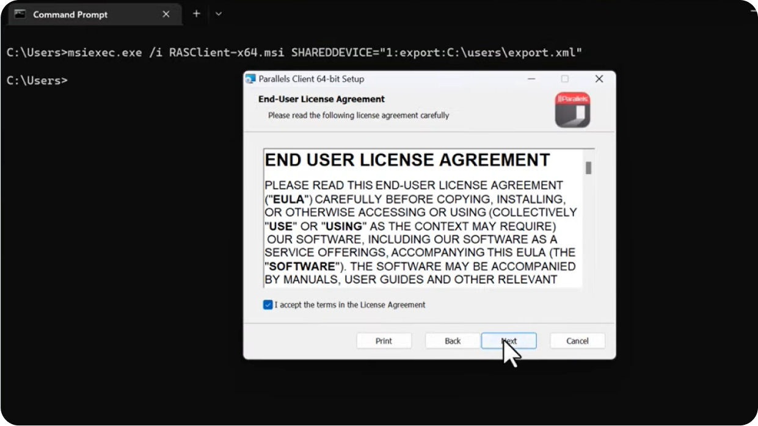Click the Command Prompt terminal icon in tab
The height and width of the screenshot is (426, 758).
click(20, 14)
